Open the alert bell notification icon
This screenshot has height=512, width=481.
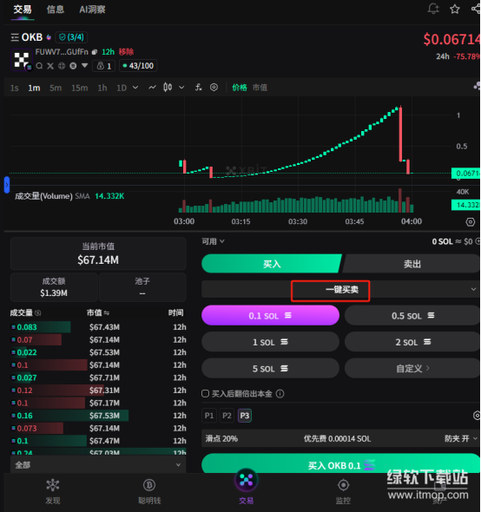pos(433,9)
